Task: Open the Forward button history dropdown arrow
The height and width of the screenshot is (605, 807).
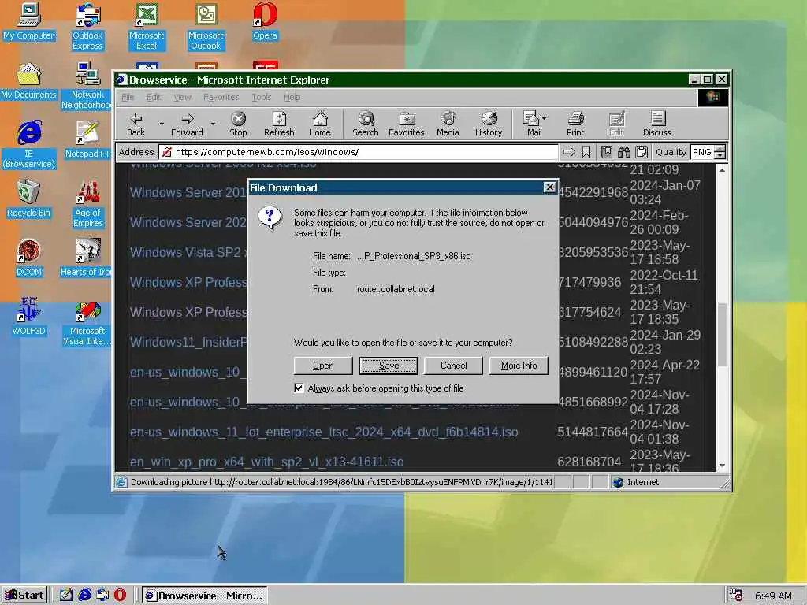Action: 213,124
